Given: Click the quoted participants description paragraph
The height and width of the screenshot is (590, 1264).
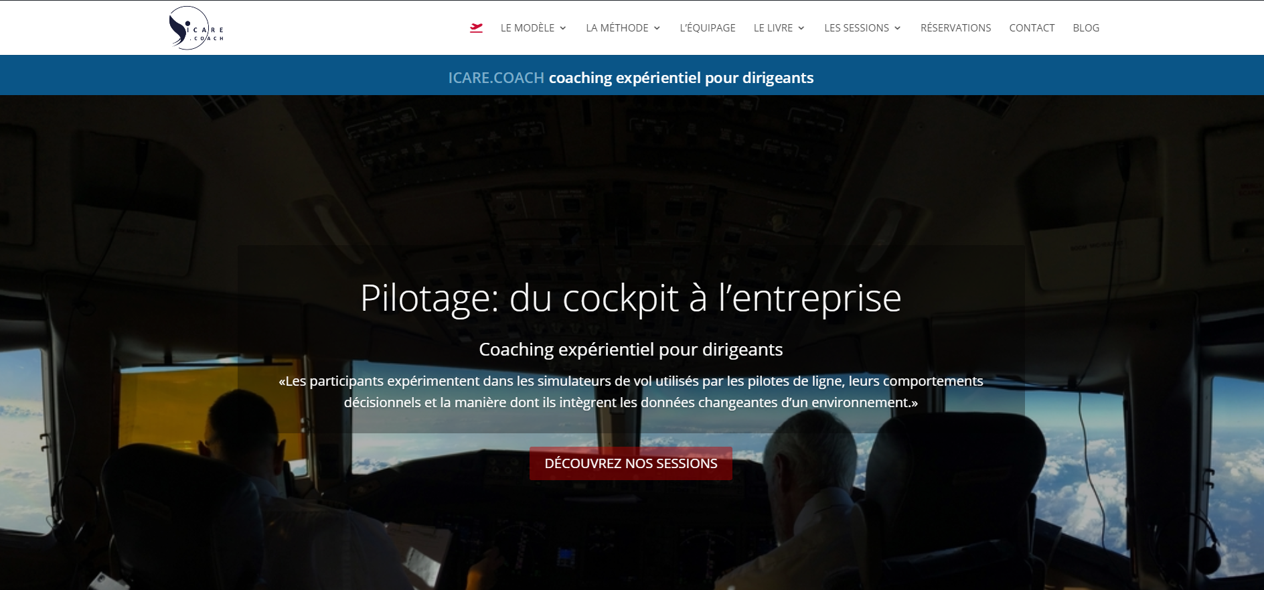Looking at the screenshot, I should tap(631, 392).
